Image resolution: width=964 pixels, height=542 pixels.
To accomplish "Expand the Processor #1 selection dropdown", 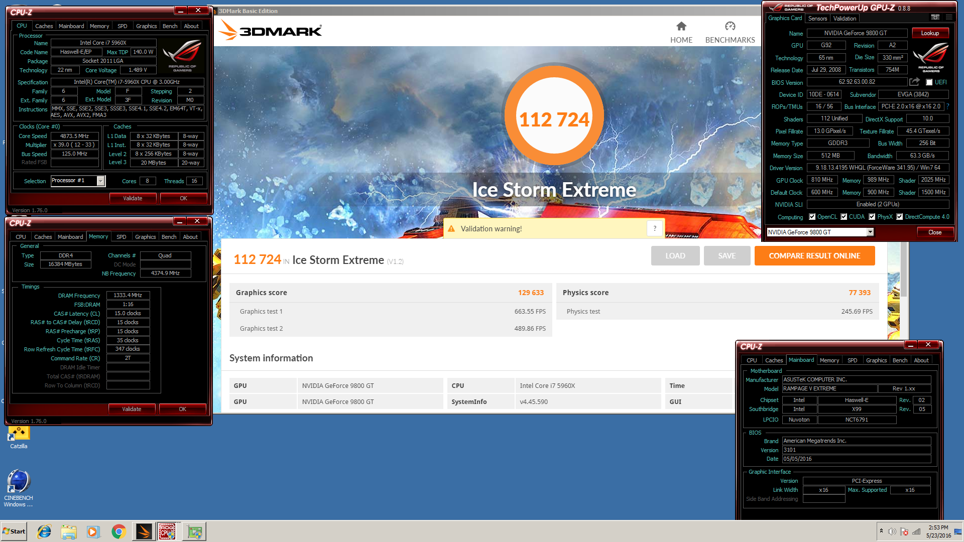I will pos(101,181).
